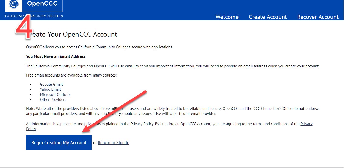Go to the Create Account menu item
The image size is (344, 168).
268,17
